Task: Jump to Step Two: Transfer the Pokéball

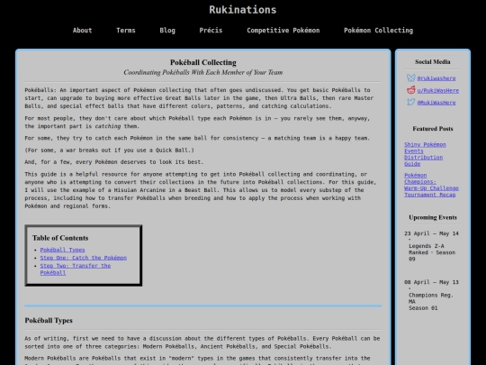Action: [76, 269]
